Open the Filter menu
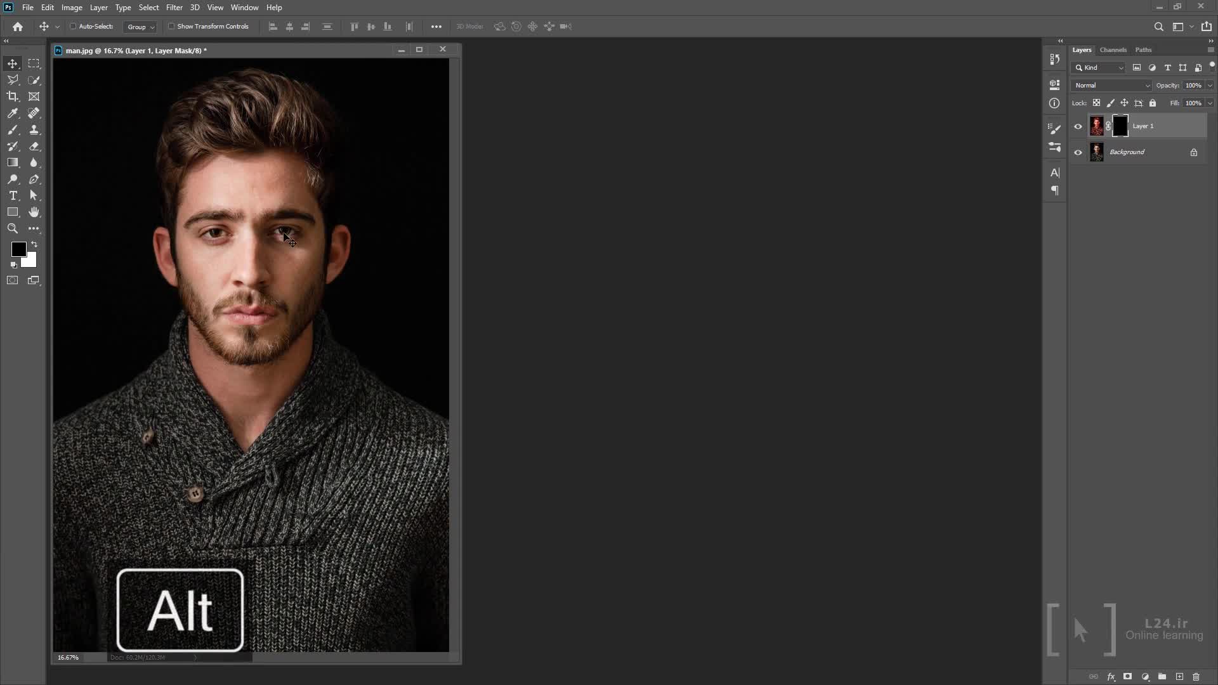1218x685 pixels. [x=174, y=8]
